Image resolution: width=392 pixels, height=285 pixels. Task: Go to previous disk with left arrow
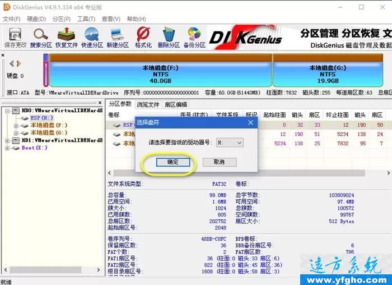pos(12,63)
